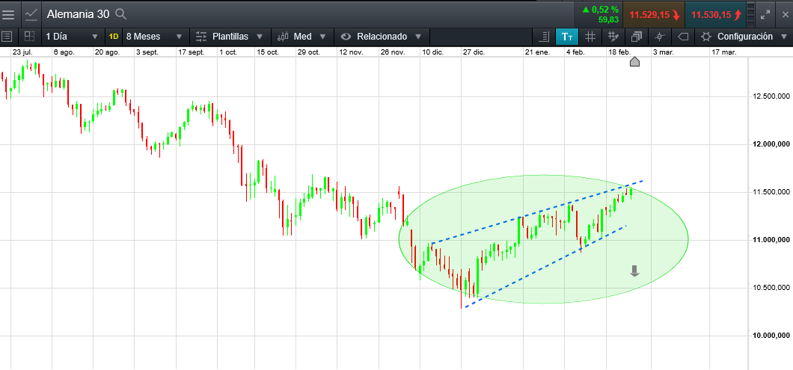Open the 8 Meses period dropdown
The image size is (793, 370).
pos(154,37)
